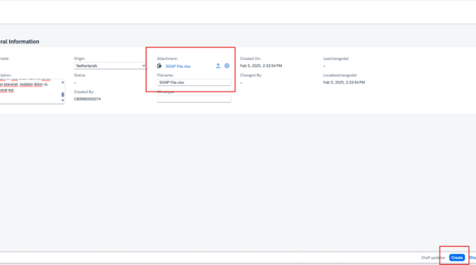
Task: Click into the Filename input field
Action: [x=193, y=82]
